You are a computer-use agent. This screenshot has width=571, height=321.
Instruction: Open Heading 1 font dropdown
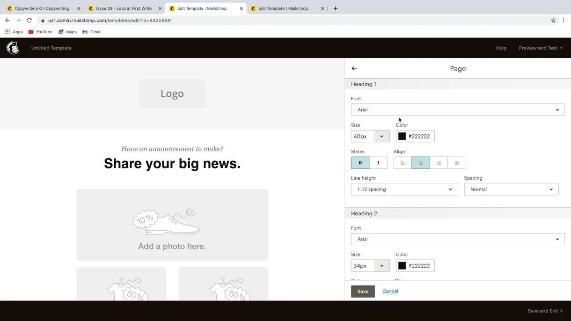point(458,109)
